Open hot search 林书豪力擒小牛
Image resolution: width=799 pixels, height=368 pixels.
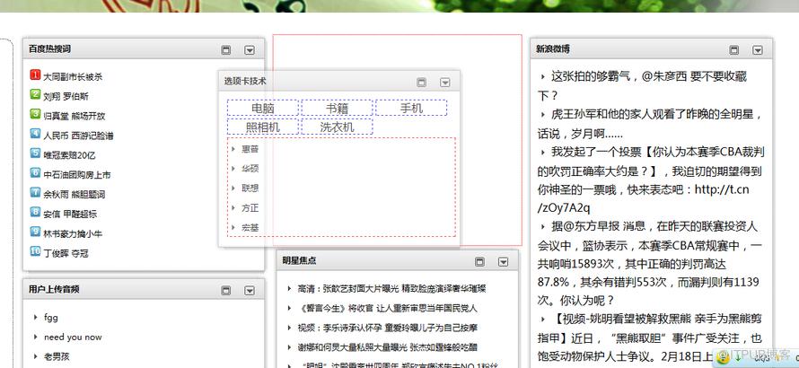click(73, 234)
